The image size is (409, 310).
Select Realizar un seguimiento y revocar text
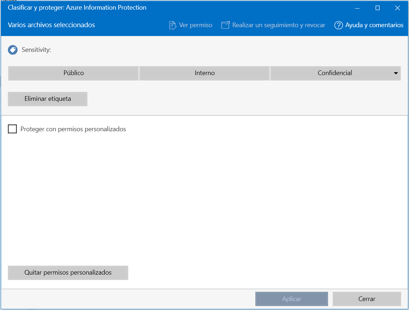point(279,25)
